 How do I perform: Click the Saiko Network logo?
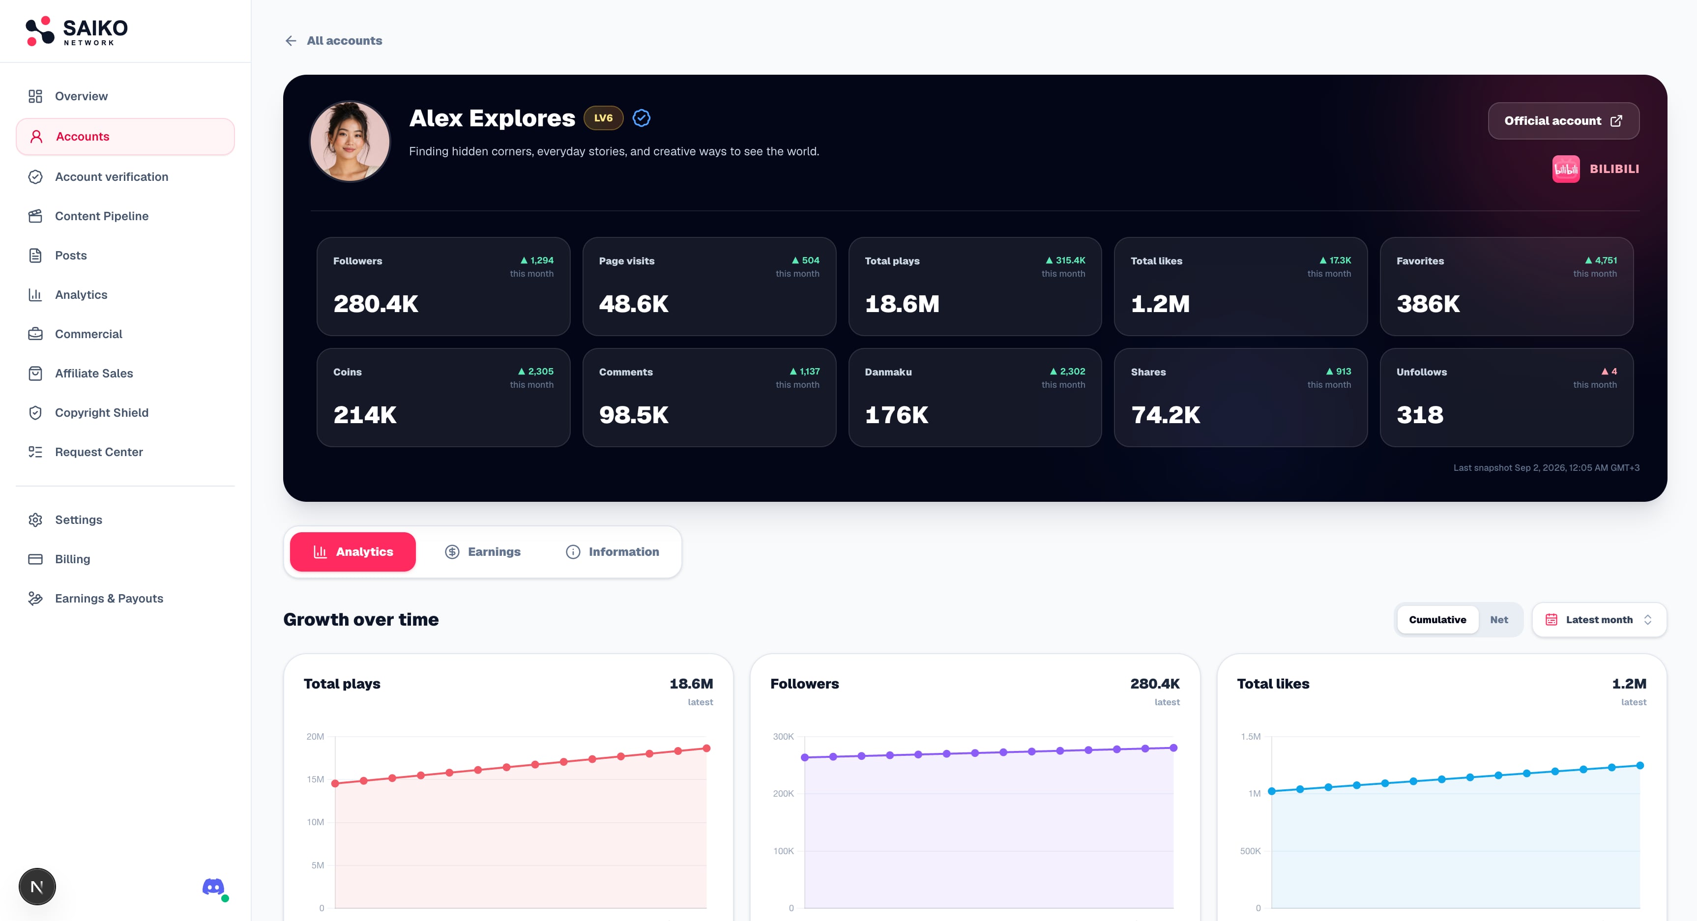coord(76,31)
